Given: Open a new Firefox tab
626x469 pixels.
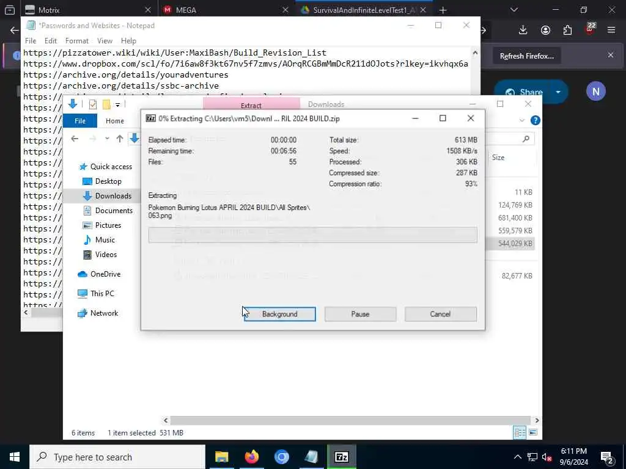Looking at the screenshot, I should point(443,10).
